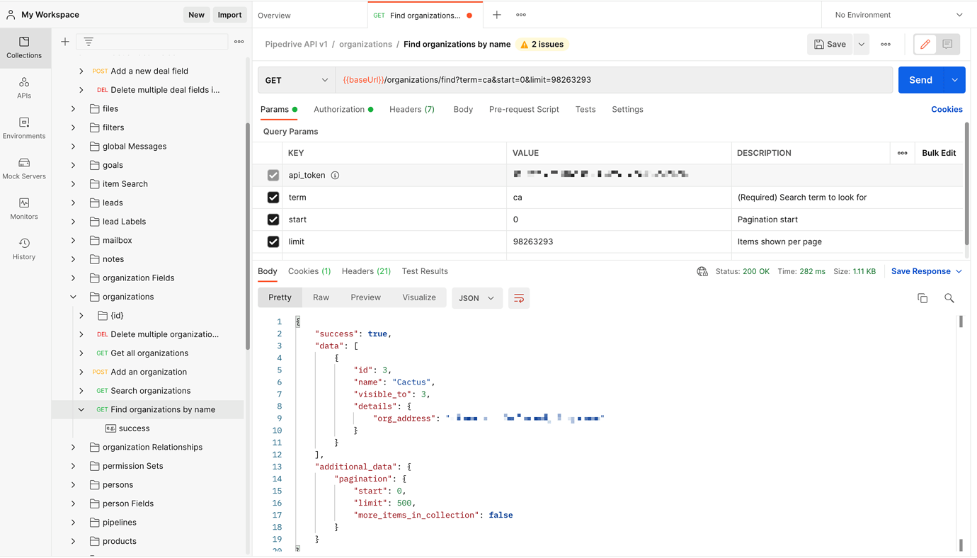Collapse the organizations folder
Viewport: 977px width, 558px height.
point(73,296)
